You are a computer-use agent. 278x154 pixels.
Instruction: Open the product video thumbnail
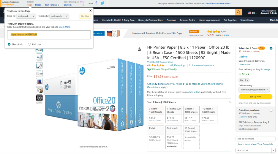point(39,98)
